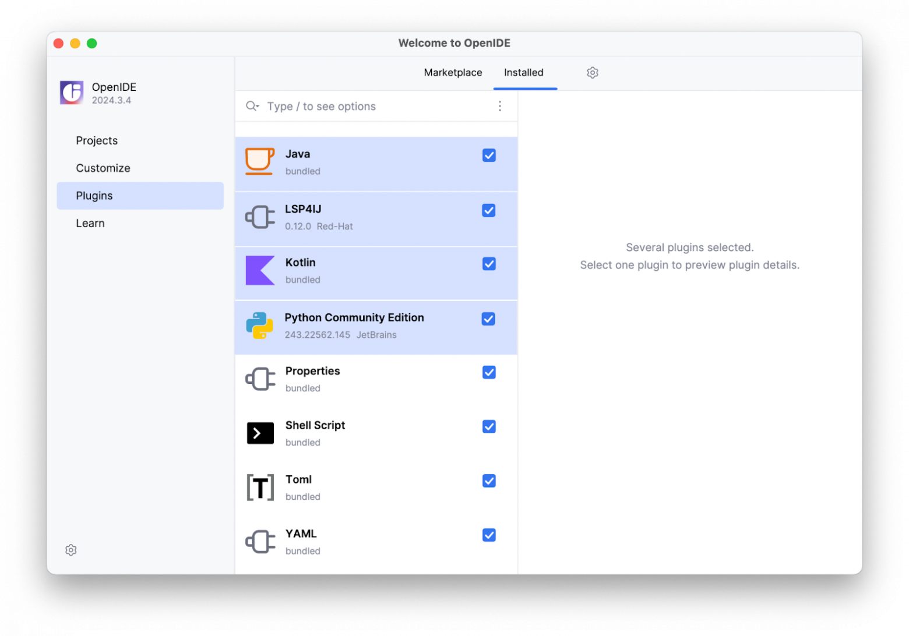This screenshot has height=636, width=909.
Task: Select the YAML plugin name
Action: coord(301,533)
